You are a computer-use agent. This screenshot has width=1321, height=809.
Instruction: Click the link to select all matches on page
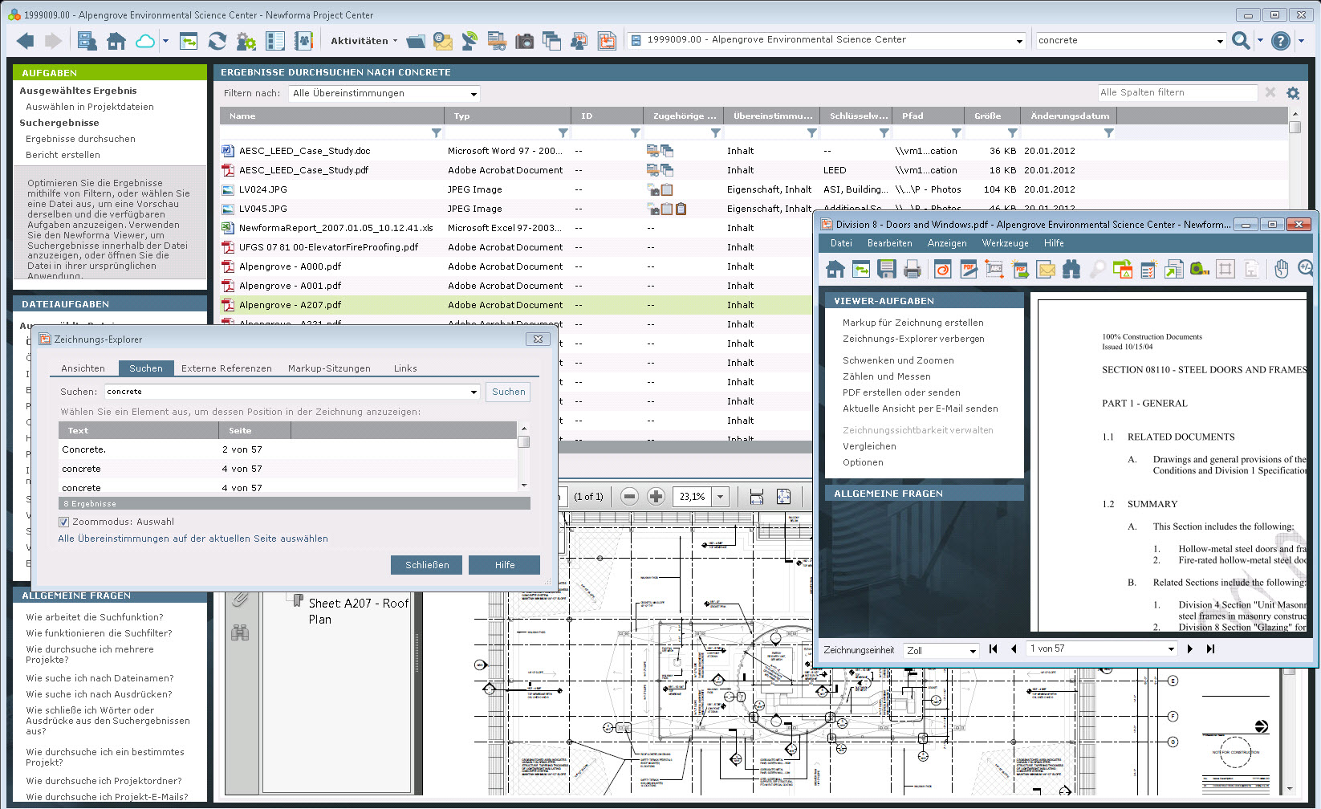[193, 539]
